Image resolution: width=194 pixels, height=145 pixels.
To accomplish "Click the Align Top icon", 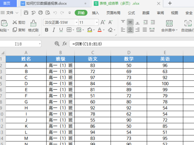I will point(123,22).
